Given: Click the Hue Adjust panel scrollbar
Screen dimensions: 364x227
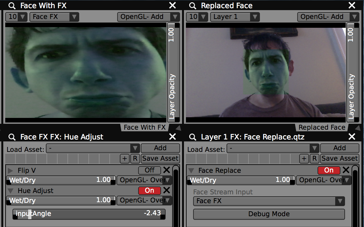Looking at the screenshot, I should tap(176, 196).
